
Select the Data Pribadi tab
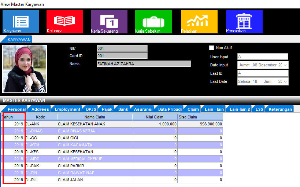click(x=170, y=109)
